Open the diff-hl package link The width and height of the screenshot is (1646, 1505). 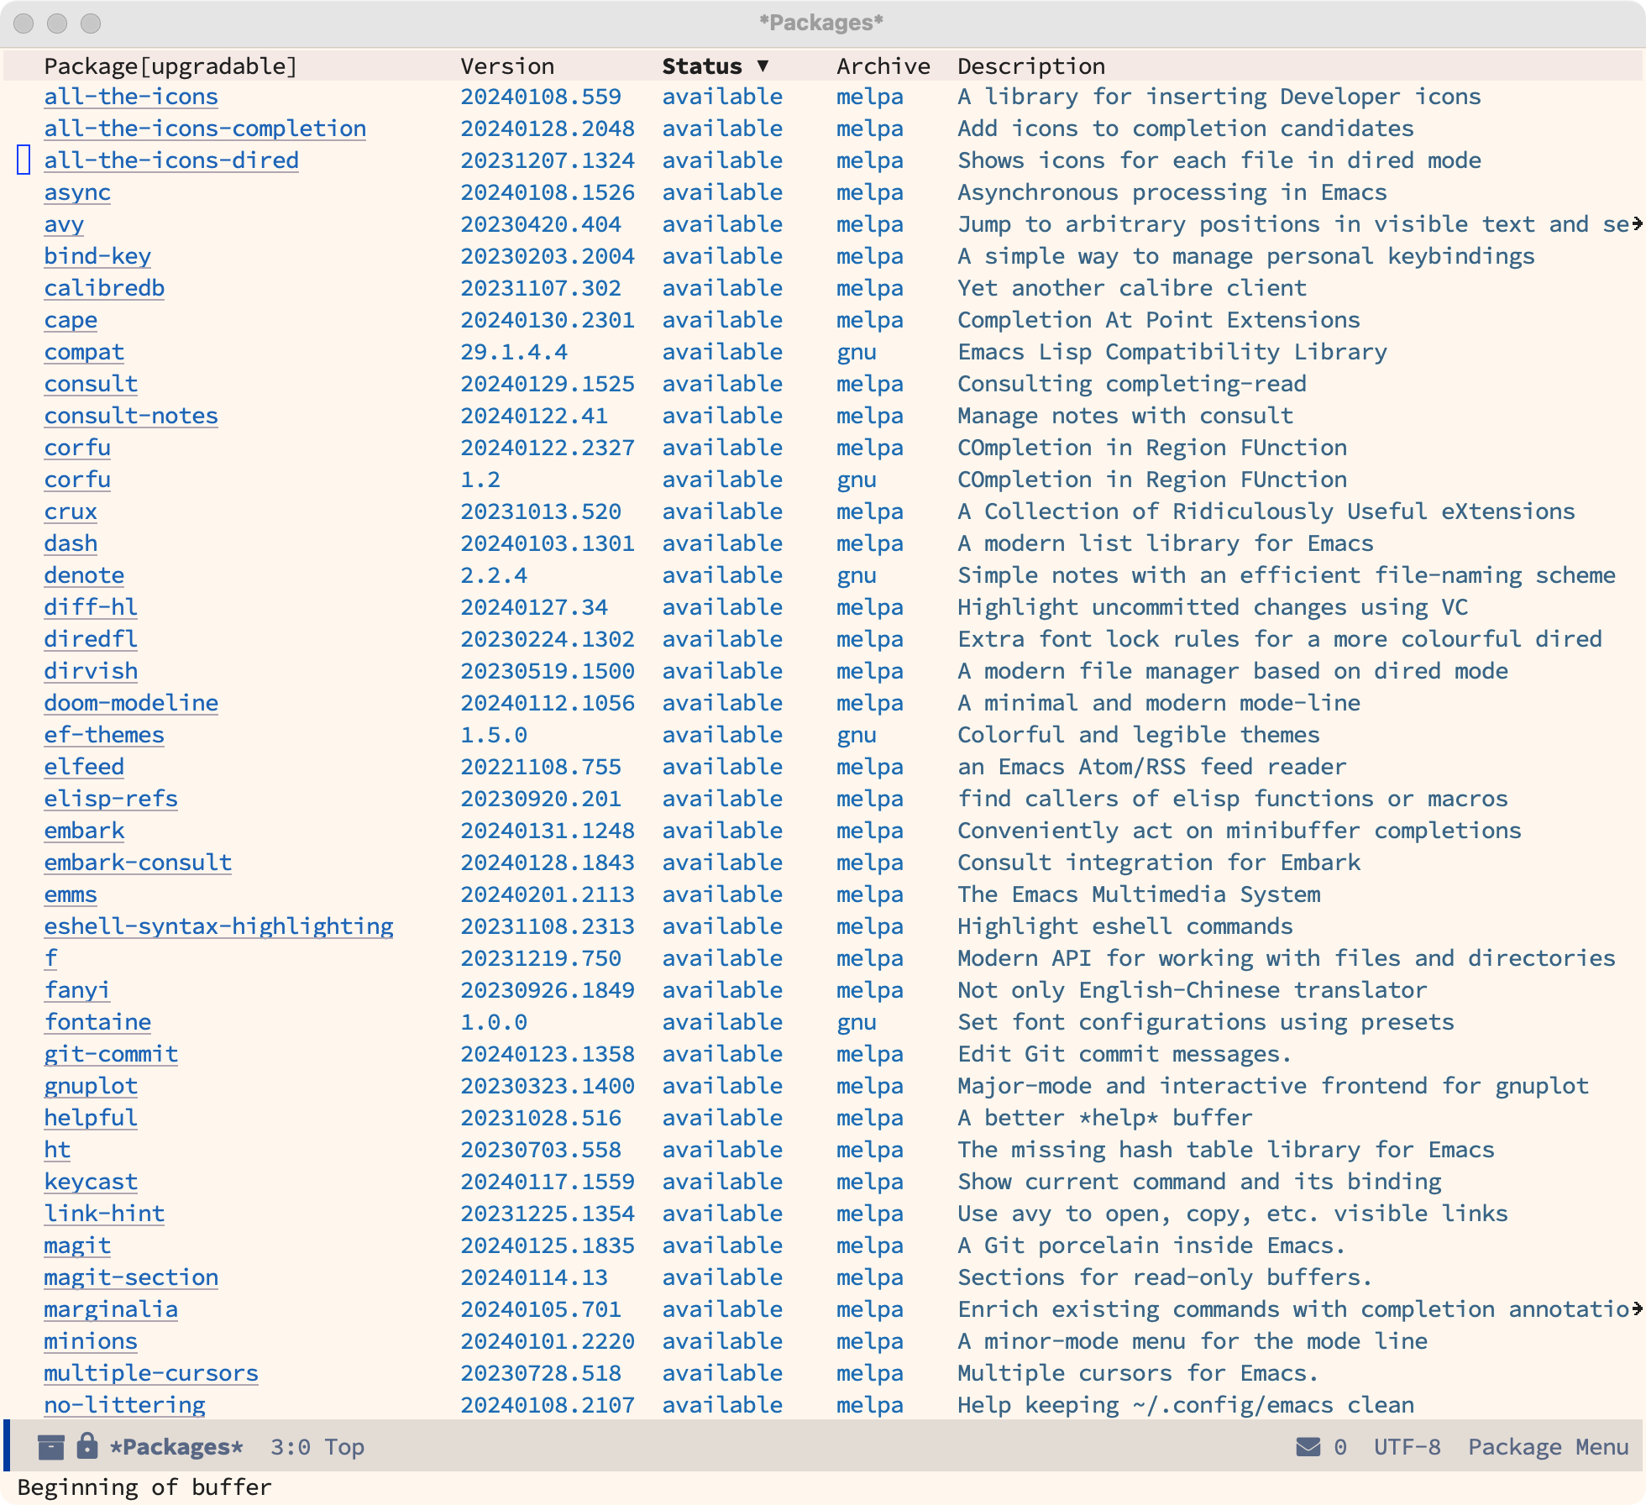click(x=91, y=607)
